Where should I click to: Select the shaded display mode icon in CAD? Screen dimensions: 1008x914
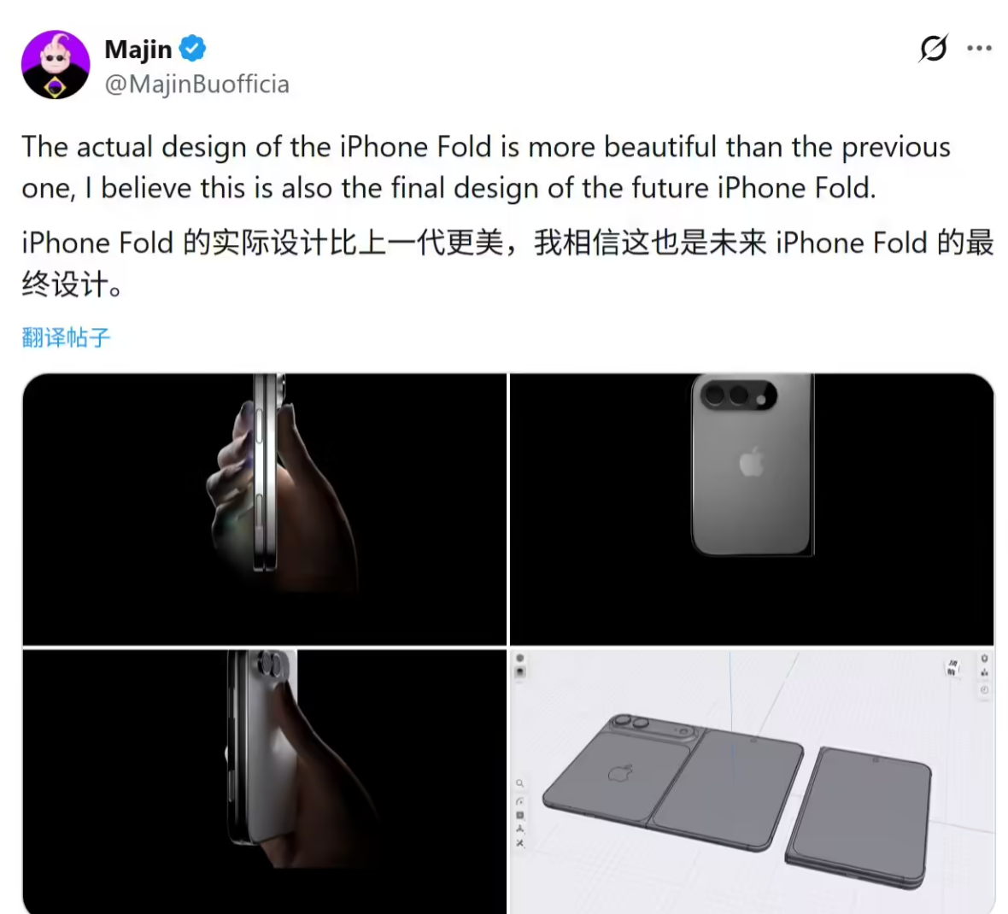click(520, 671)
